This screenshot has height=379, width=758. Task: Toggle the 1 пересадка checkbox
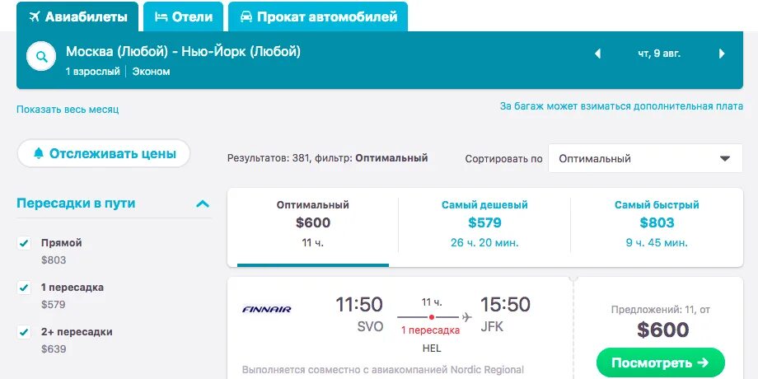coord(24,288)
